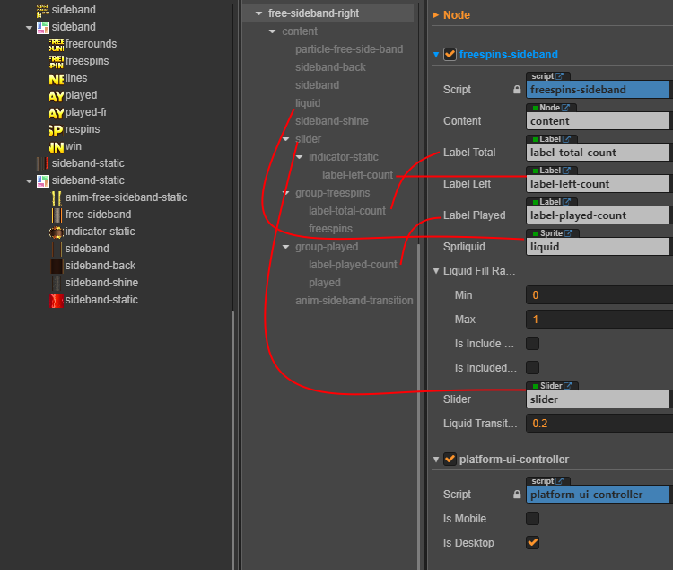
Task: Click the red sideband-static sprite icon
Action: coord(57,301)
